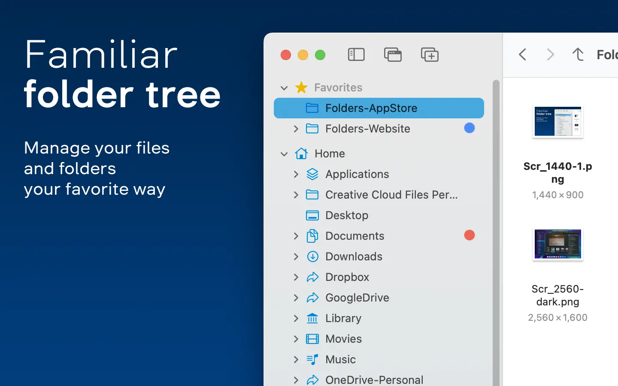Click the Folders-Website folder icon
618x386 pixels.
312,129
